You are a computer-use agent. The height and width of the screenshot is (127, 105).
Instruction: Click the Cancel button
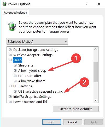coord(73,122)
